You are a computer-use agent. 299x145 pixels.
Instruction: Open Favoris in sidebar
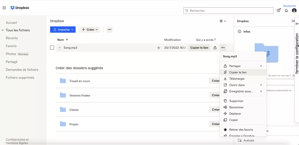(11, 46)
